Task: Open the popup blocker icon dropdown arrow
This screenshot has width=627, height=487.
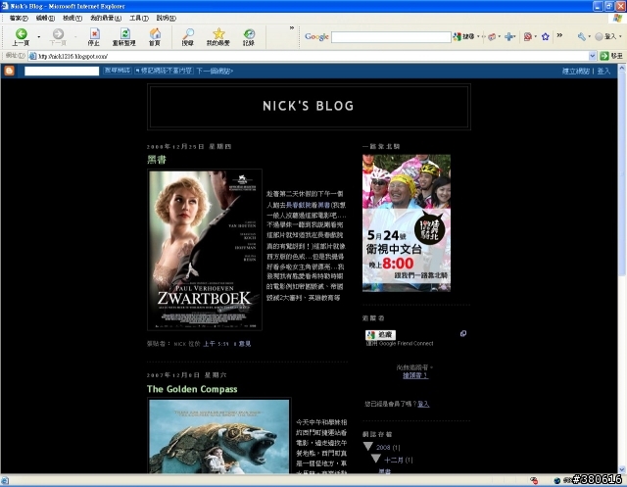Action: (536, 37)
